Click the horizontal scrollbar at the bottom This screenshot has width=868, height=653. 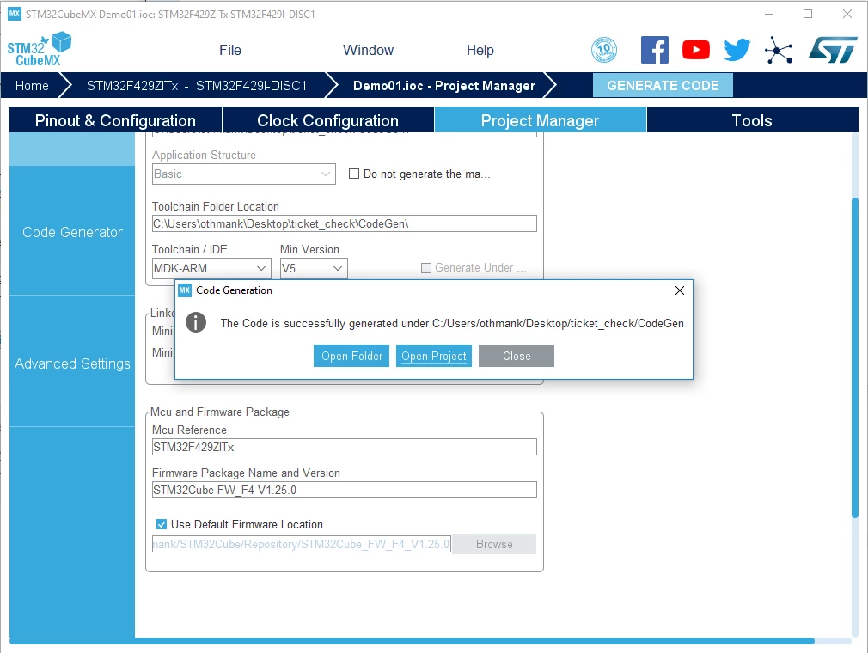pos(412,641)
